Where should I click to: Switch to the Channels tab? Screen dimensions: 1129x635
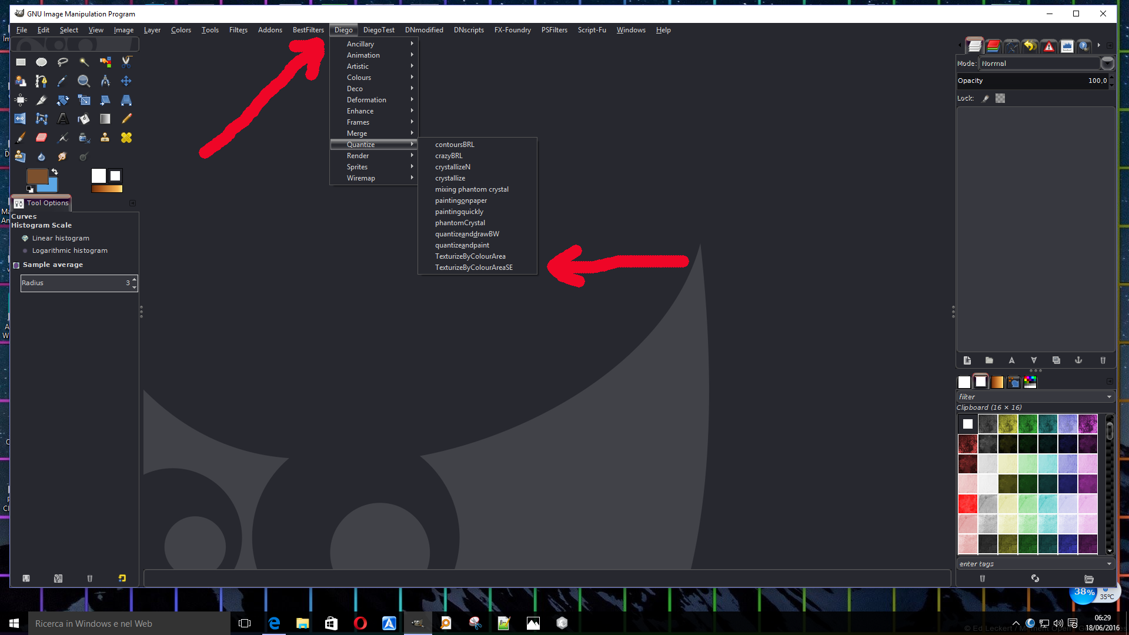[993, 46]
